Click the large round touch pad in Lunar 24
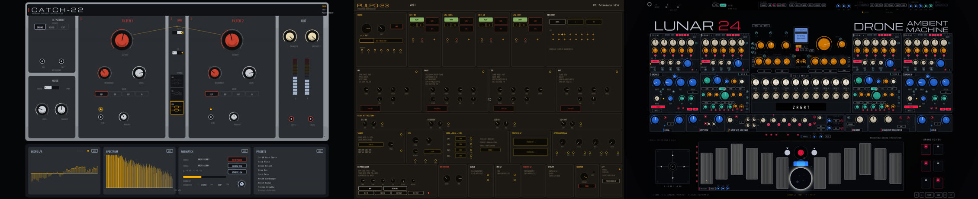 [x=801, y=178]
